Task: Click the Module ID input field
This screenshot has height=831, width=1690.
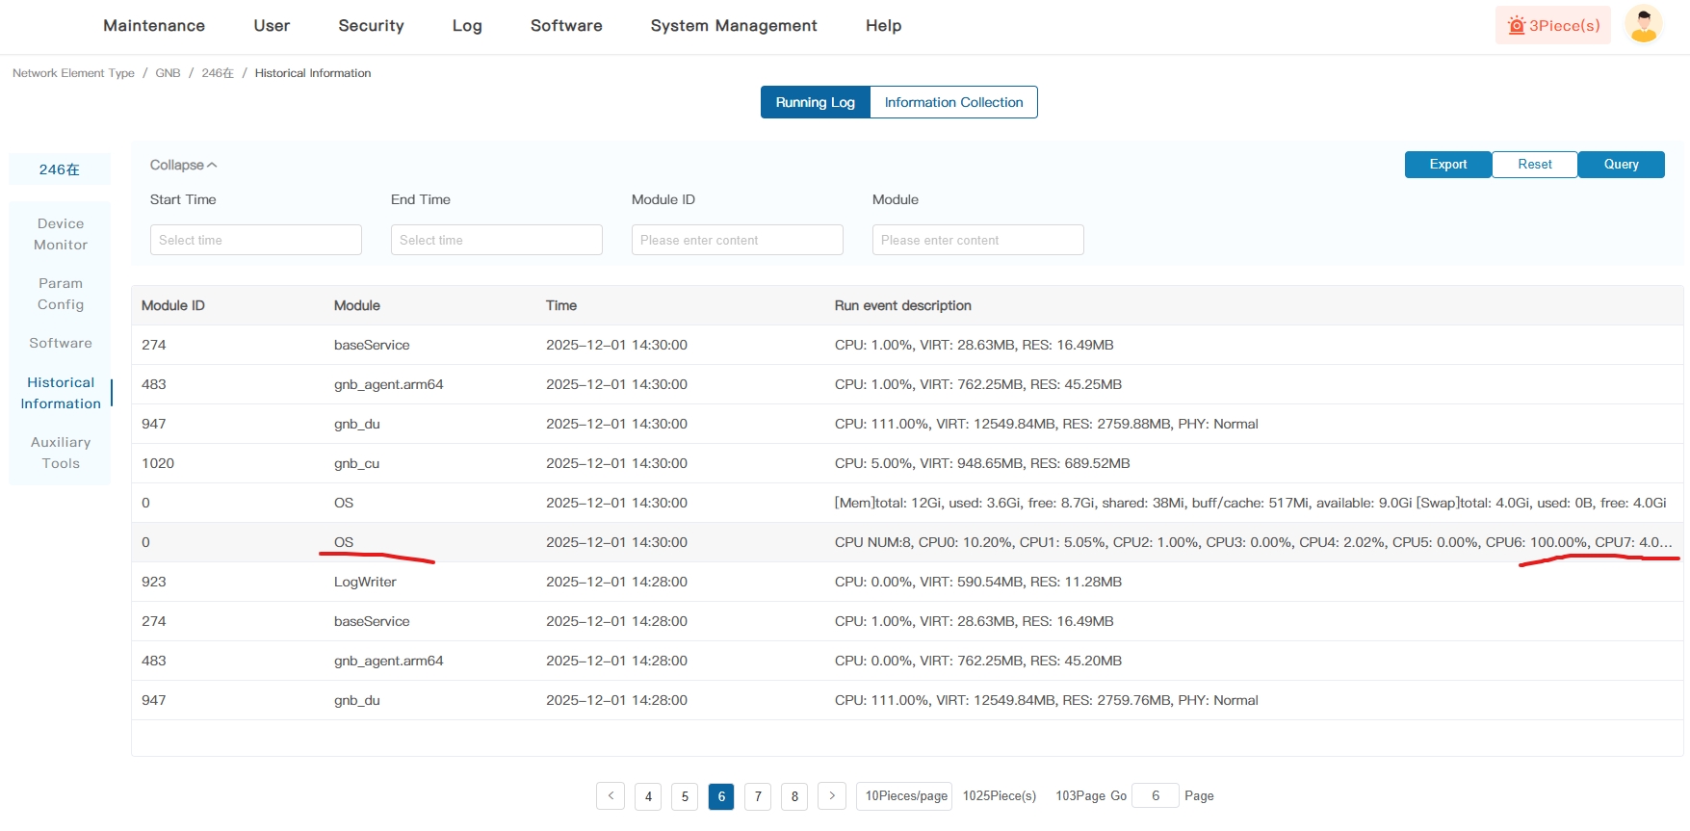Action: 738,240
